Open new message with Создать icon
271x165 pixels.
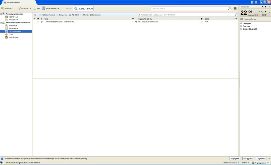click(19, 8)
